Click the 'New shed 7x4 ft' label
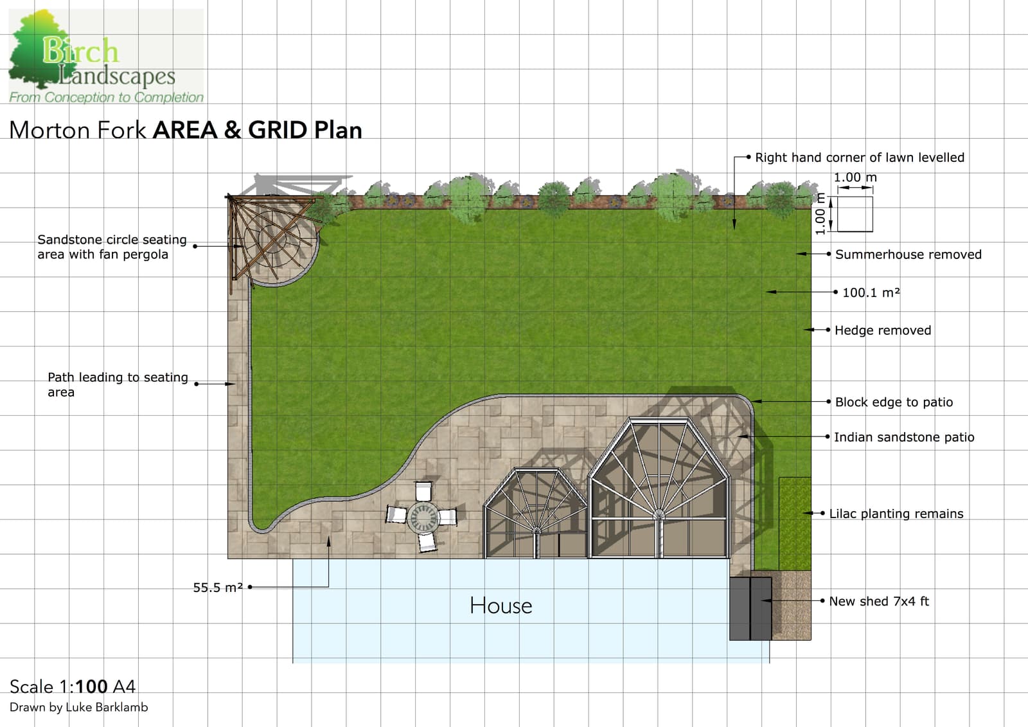Screen dimensions: 1028x727 tap(879, 601)
